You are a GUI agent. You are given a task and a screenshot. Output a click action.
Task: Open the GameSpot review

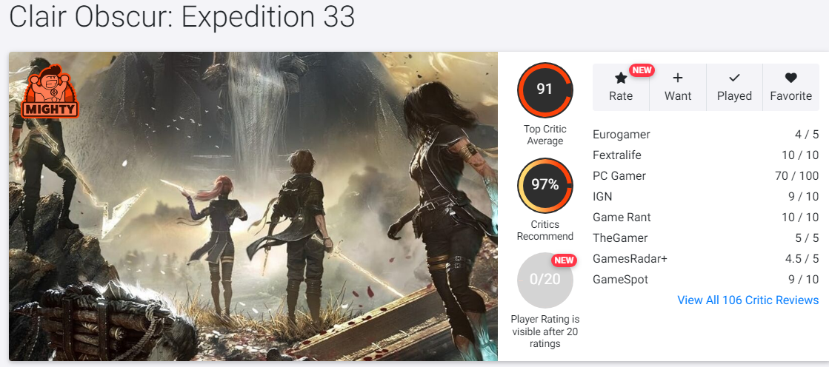706,280
